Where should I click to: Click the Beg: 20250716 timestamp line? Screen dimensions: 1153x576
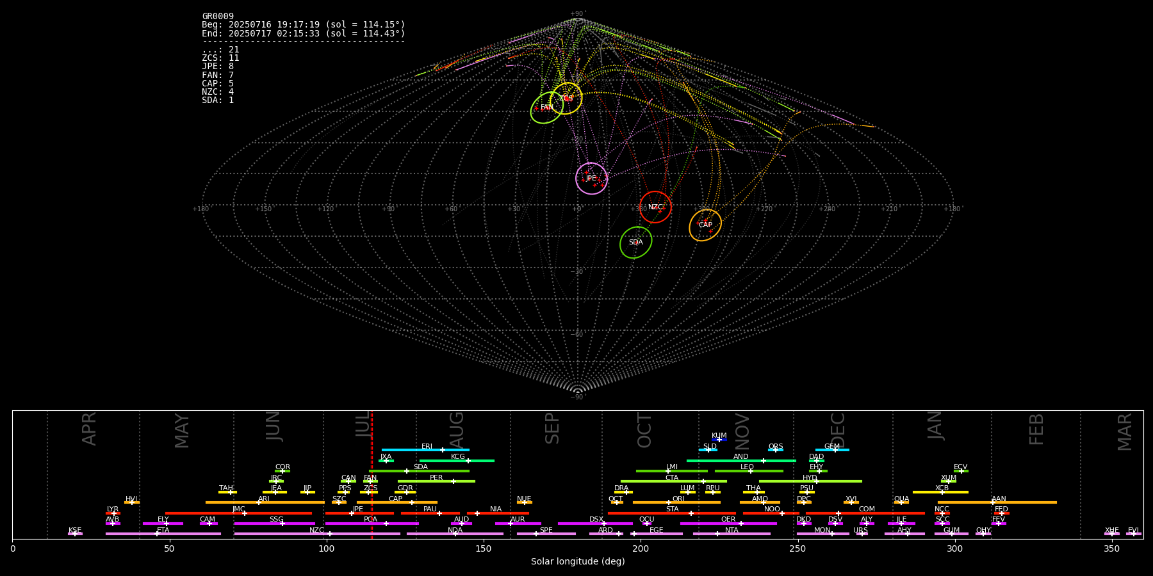pos(304,25)
